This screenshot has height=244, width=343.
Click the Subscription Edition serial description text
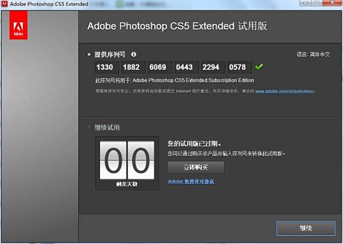point(174,81)
